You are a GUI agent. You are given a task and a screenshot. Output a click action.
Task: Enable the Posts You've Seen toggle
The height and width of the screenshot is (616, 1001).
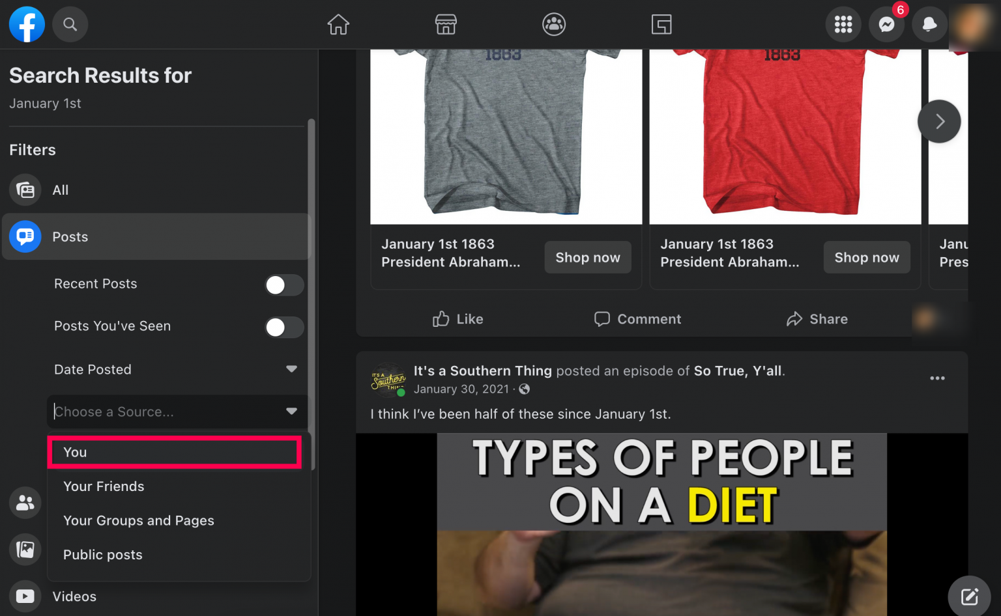click(285, 328)
